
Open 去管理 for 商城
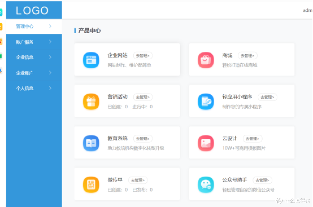point(248,56)
